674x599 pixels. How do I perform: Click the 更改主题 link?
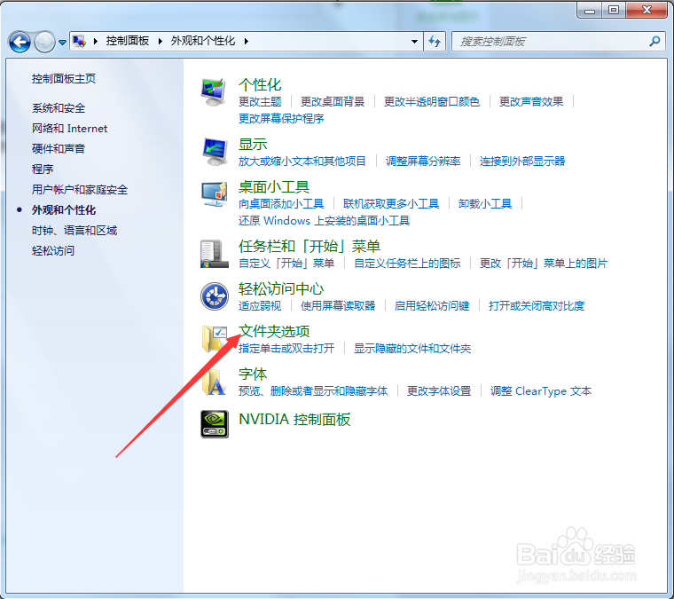pos(260,101)
